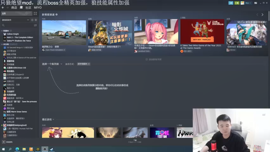Screen dimensions: 270x152
Task: Open Landlord Girls game link
Action: 144,51
